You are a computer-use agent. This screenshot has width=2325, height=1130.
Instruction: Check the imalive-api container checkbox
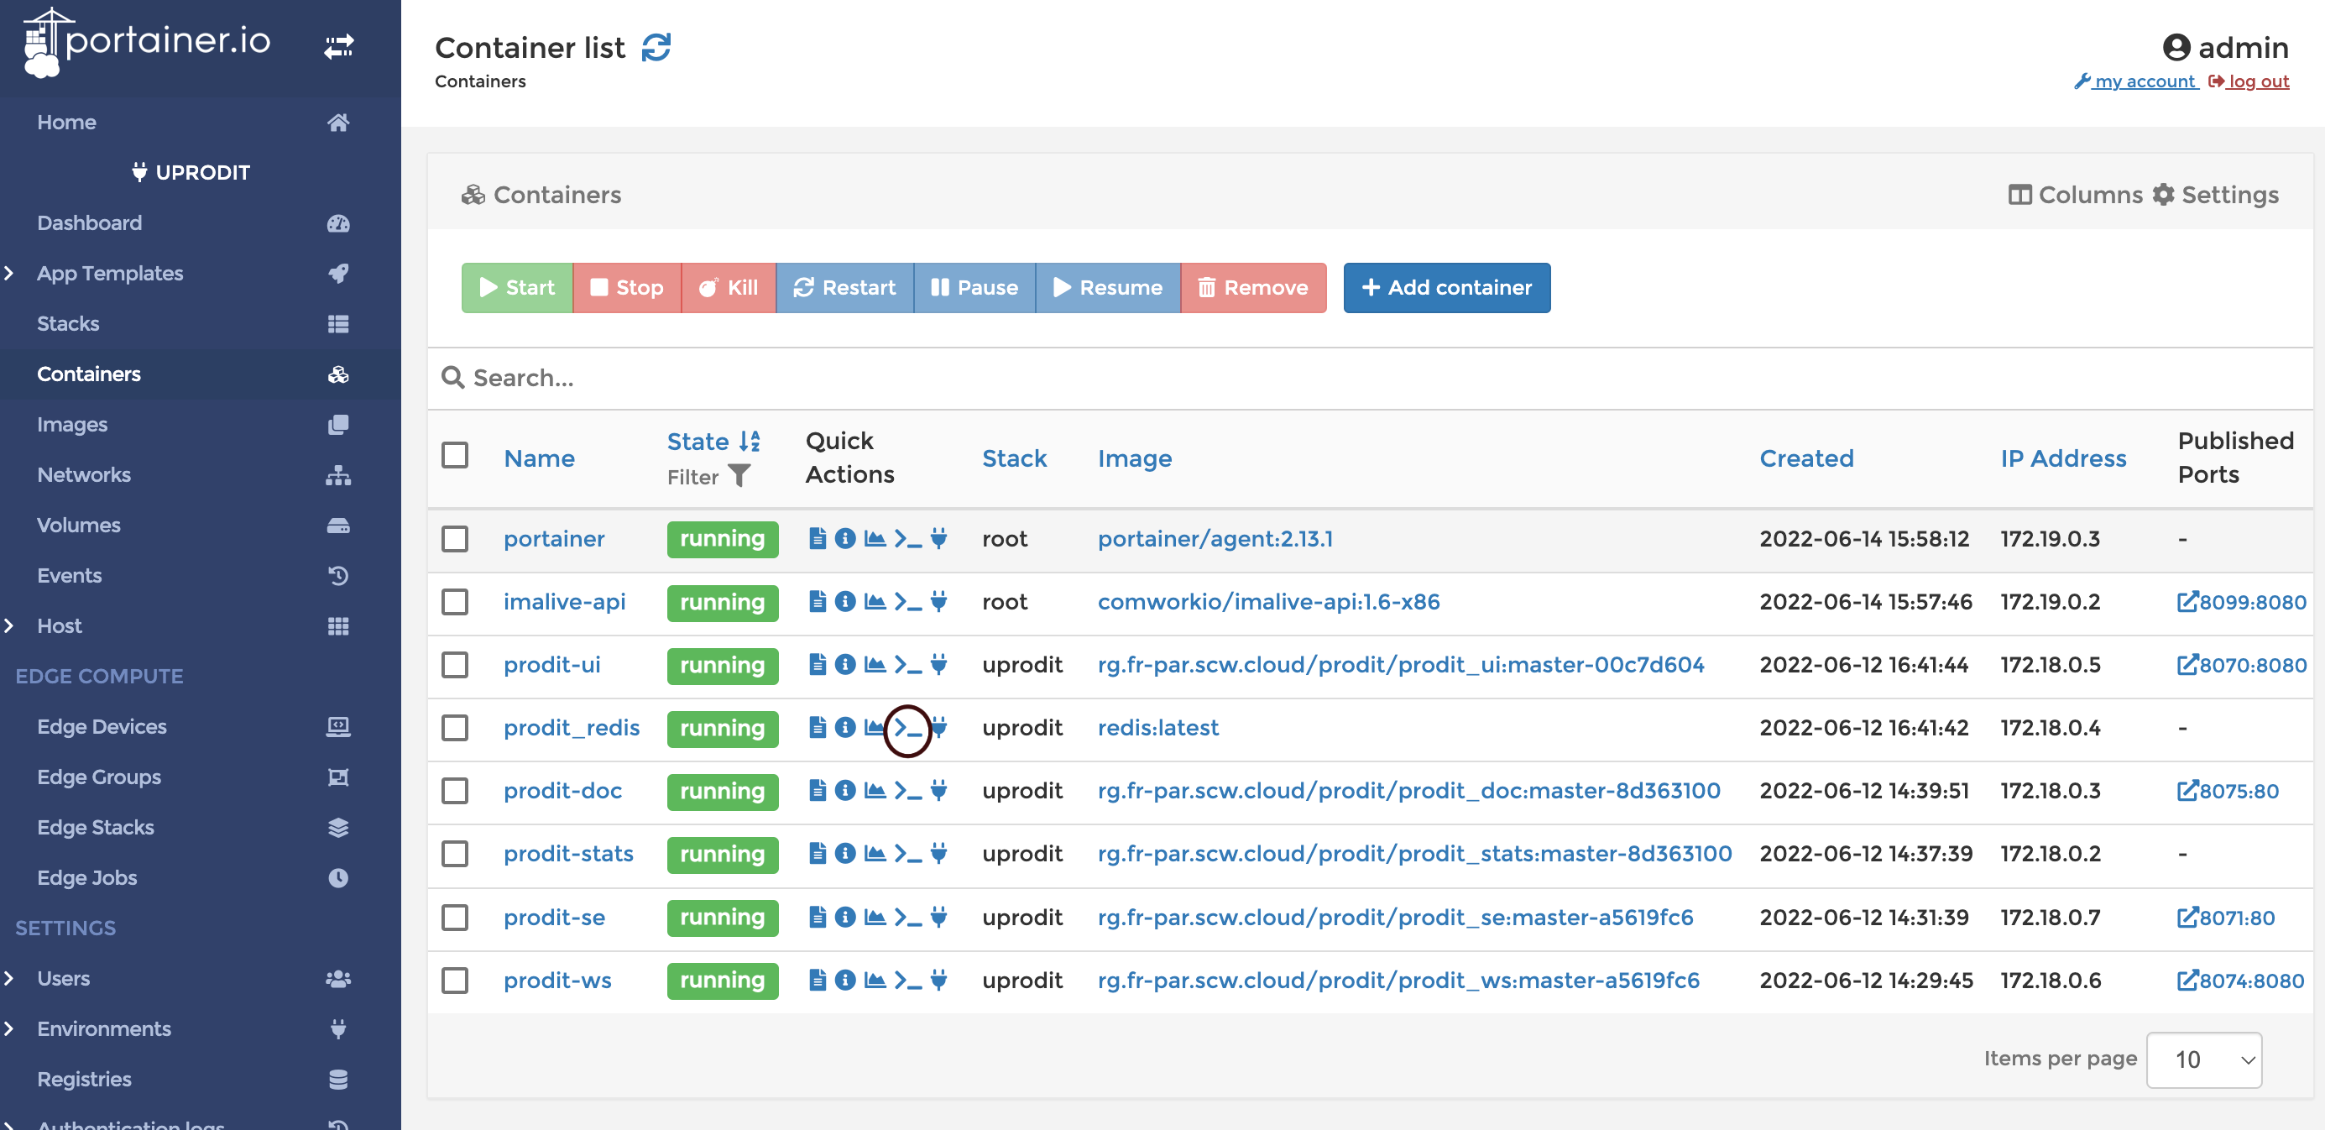[455, 602]
